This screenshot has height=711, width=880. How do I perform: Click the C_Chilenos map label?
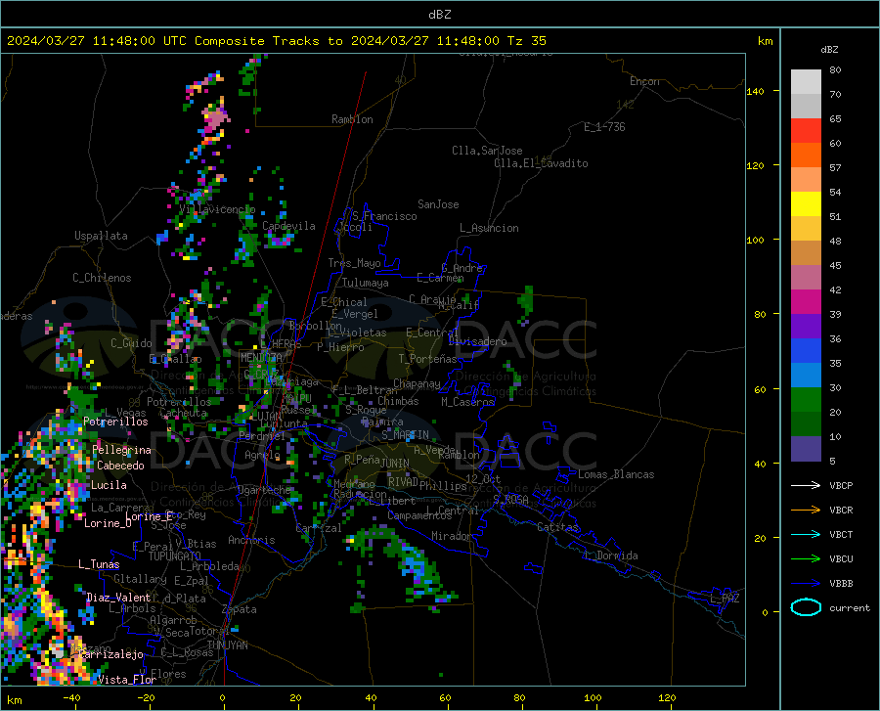pyautogui.click(x=102, y=278)
